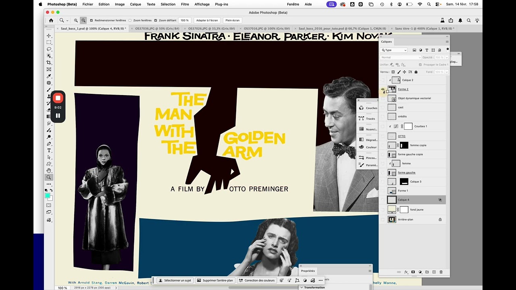Viewport: 516px width, 290px height.
Task: Open the status bar info arrow
Action: [x=116, y=288]
